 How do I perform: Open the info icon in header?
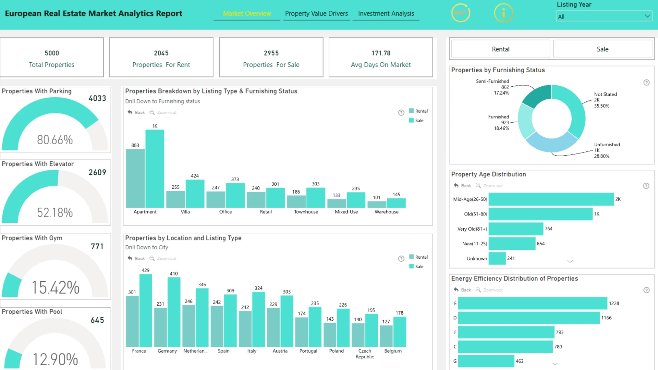[x=503, y=13]
